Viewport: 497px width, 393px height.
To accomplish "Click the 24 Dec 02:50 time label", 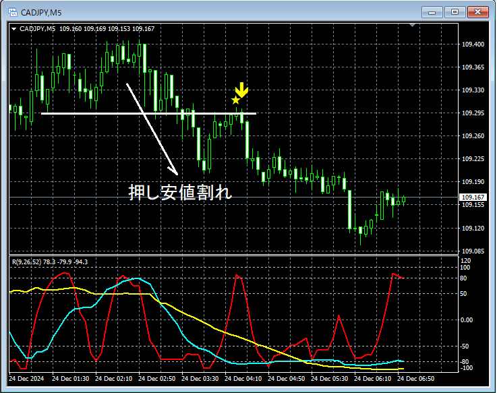I will [x=157, y=378].
